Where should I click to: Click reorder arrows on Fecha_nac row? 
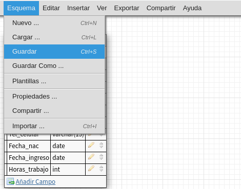pyautogui.click(x=101, y=145)
